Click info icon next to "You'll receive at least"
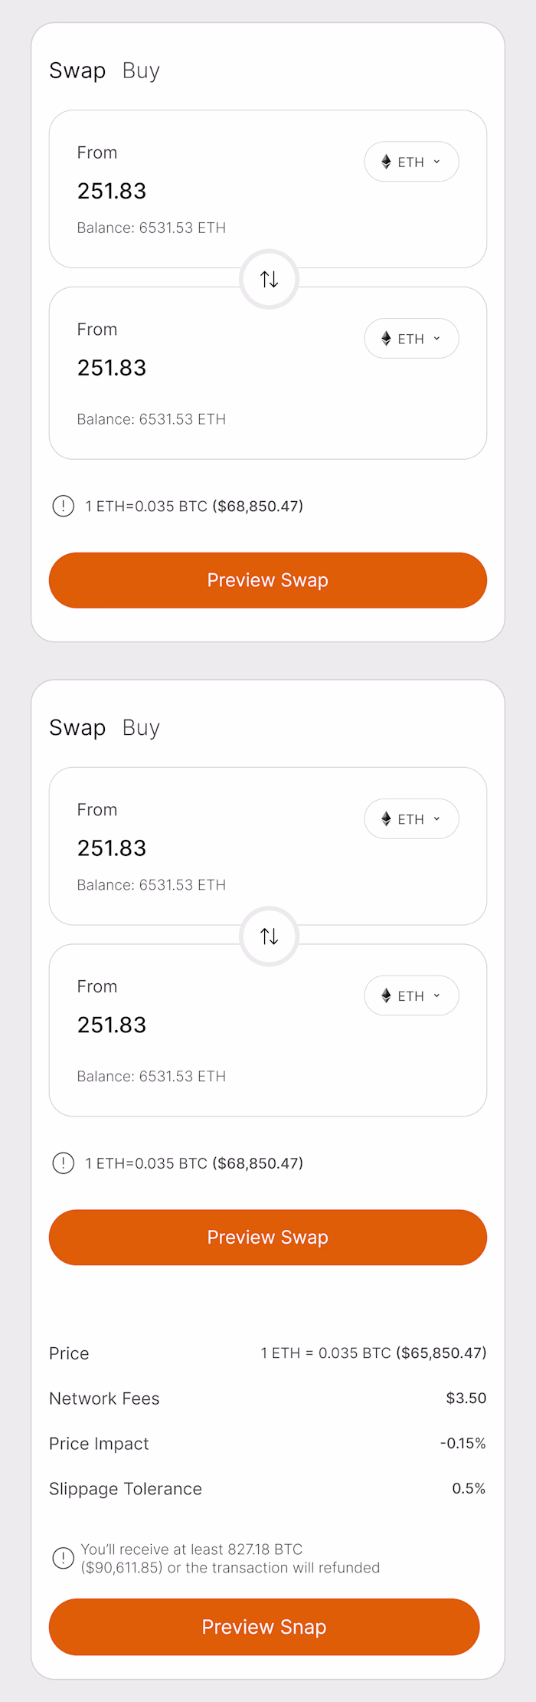Image resolution: width=536 pixels, height=1702 pixels. (63, 1558)
